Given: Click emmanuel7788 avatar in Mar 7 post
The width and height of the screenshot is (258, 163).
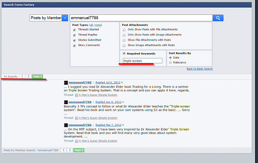Looking at the screenshot, I should (x=66, y=125).
